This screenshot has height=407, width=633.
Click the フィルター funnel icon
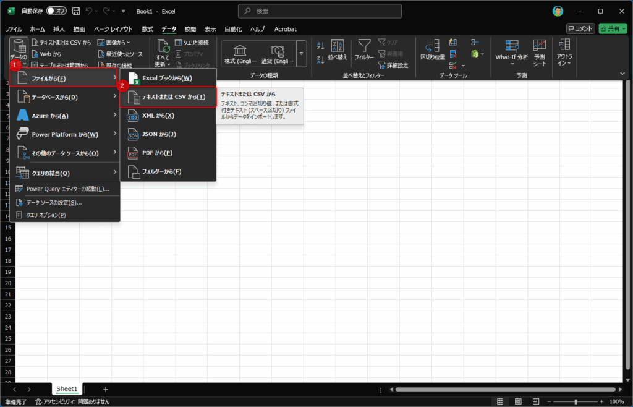(364, 49)
